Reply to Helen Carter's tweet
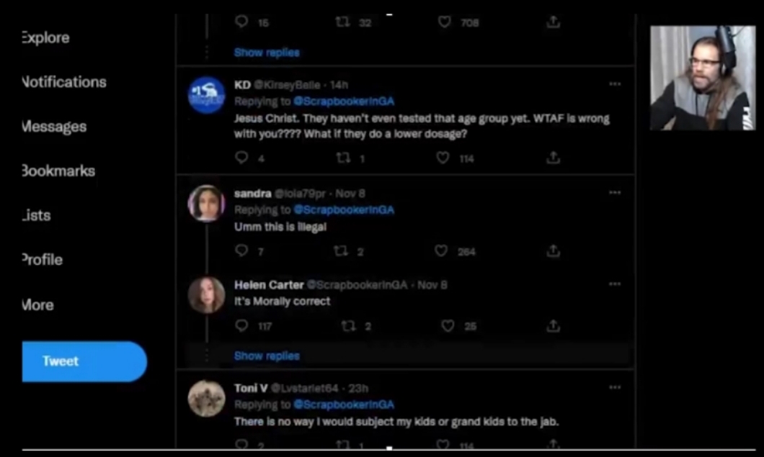This screenshot has width=764, height=457. coord(241,326)
